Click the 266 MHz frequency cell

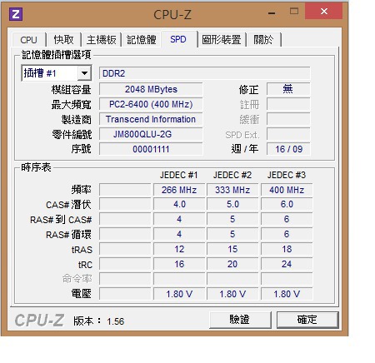coord(179,190)
